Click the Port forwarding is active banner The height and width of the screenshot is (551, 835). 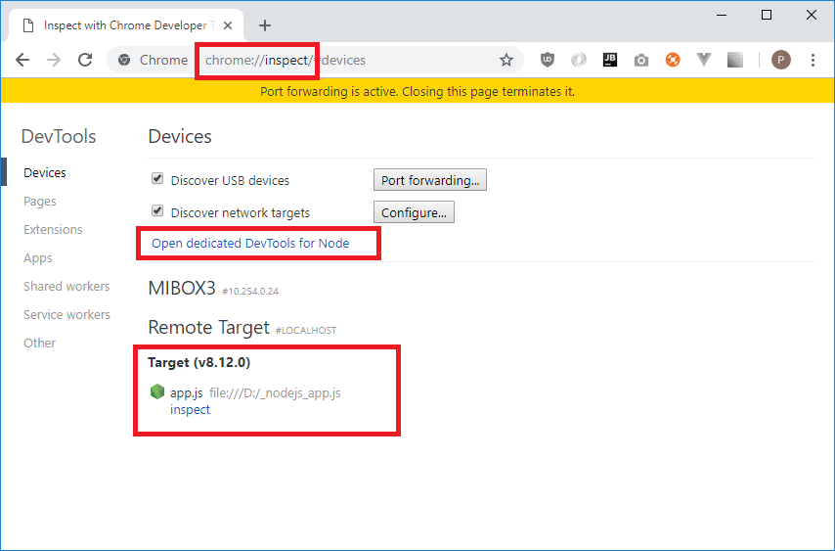417,91
